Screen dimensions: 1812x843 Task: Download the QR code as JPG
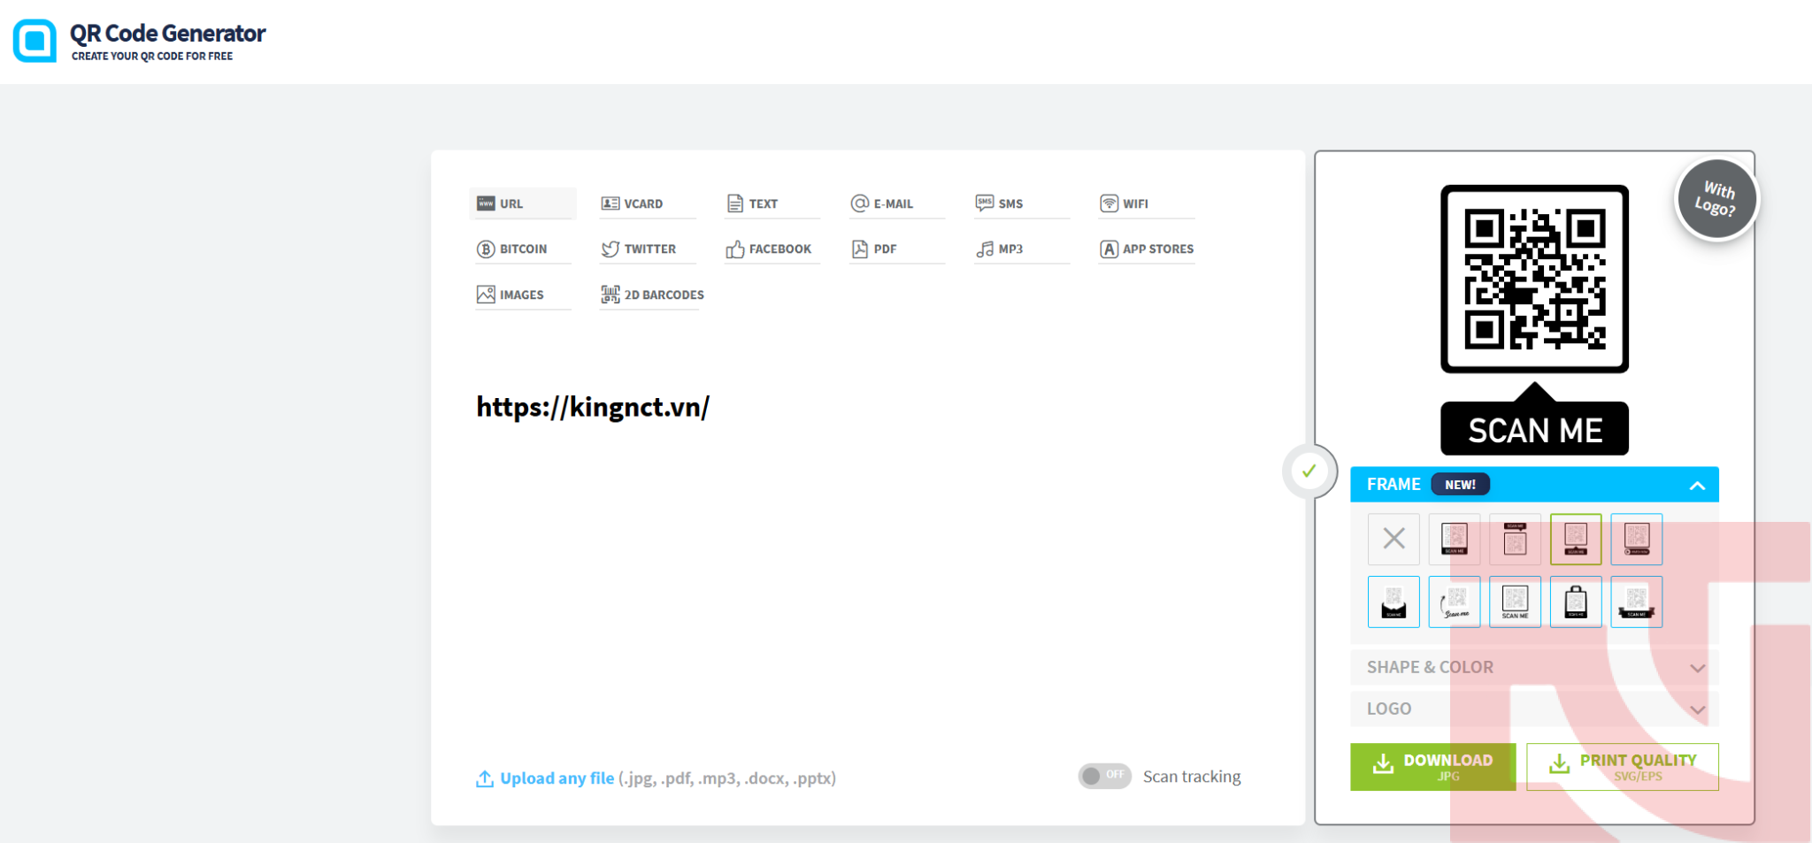pos(1432,767)
